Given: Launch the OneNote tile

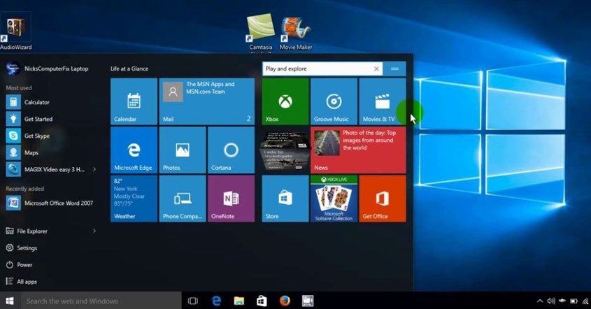Looking at the screenshot, I should coord(231,199).
